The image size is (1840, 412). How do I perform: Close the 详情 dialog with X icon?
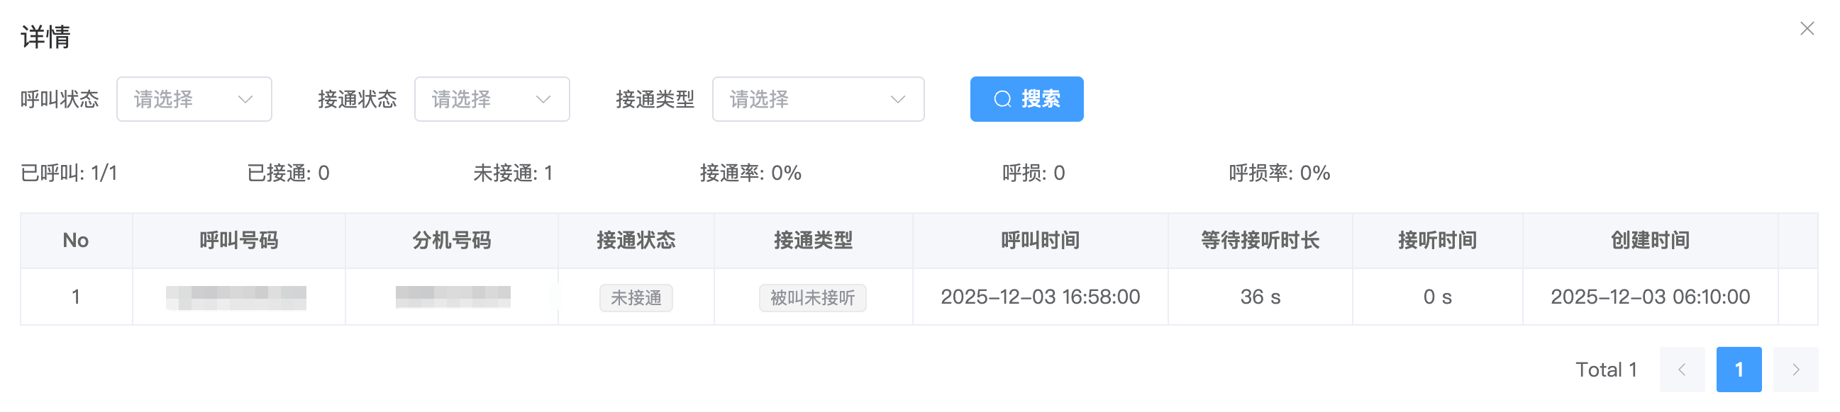coord(1807,28)
